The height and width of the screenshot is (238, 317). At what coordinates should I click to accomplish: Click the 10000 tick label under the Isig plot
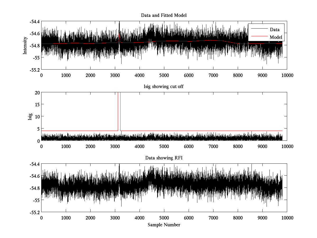(287, 146)
